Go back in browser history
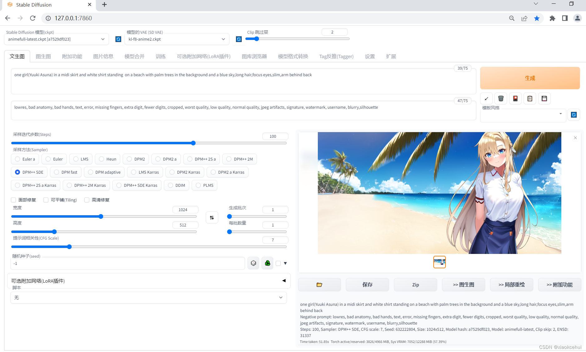 8,18
